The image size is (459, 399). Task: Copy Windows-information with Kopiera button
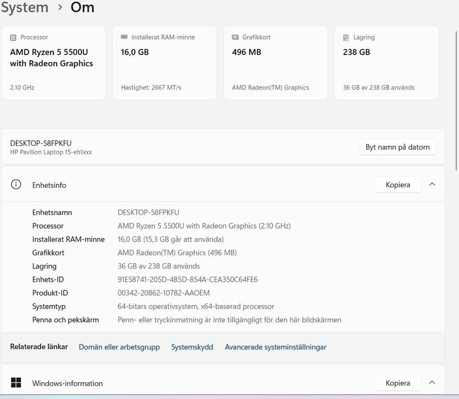tap(398, 383)
